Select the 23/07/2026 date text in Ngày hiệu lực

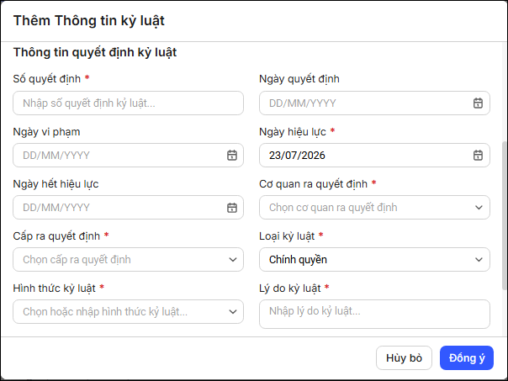tap(297, 156)
